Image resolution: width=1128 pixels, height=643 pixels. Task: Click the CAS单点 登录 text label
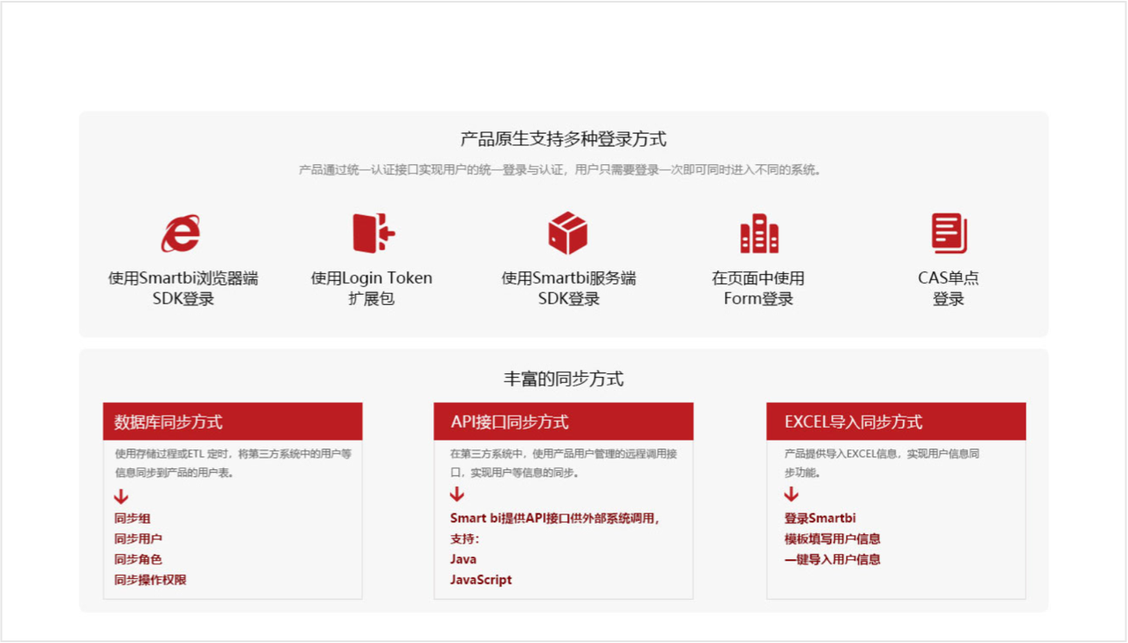948,289
